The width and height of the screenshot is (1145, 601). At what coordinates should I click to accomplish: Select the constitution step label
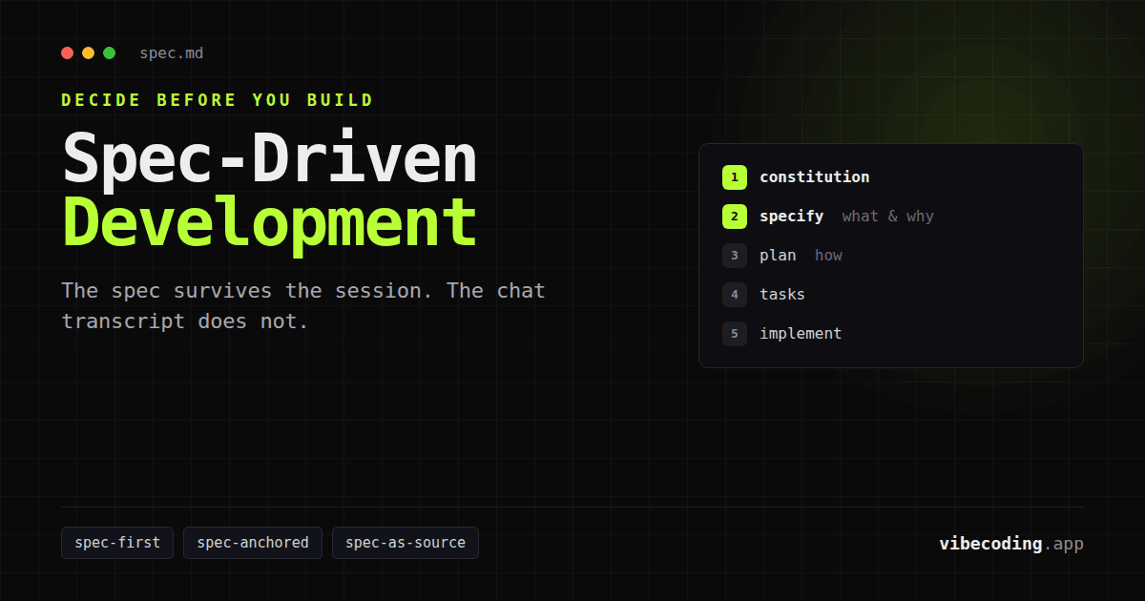click(x=814, y=177)
